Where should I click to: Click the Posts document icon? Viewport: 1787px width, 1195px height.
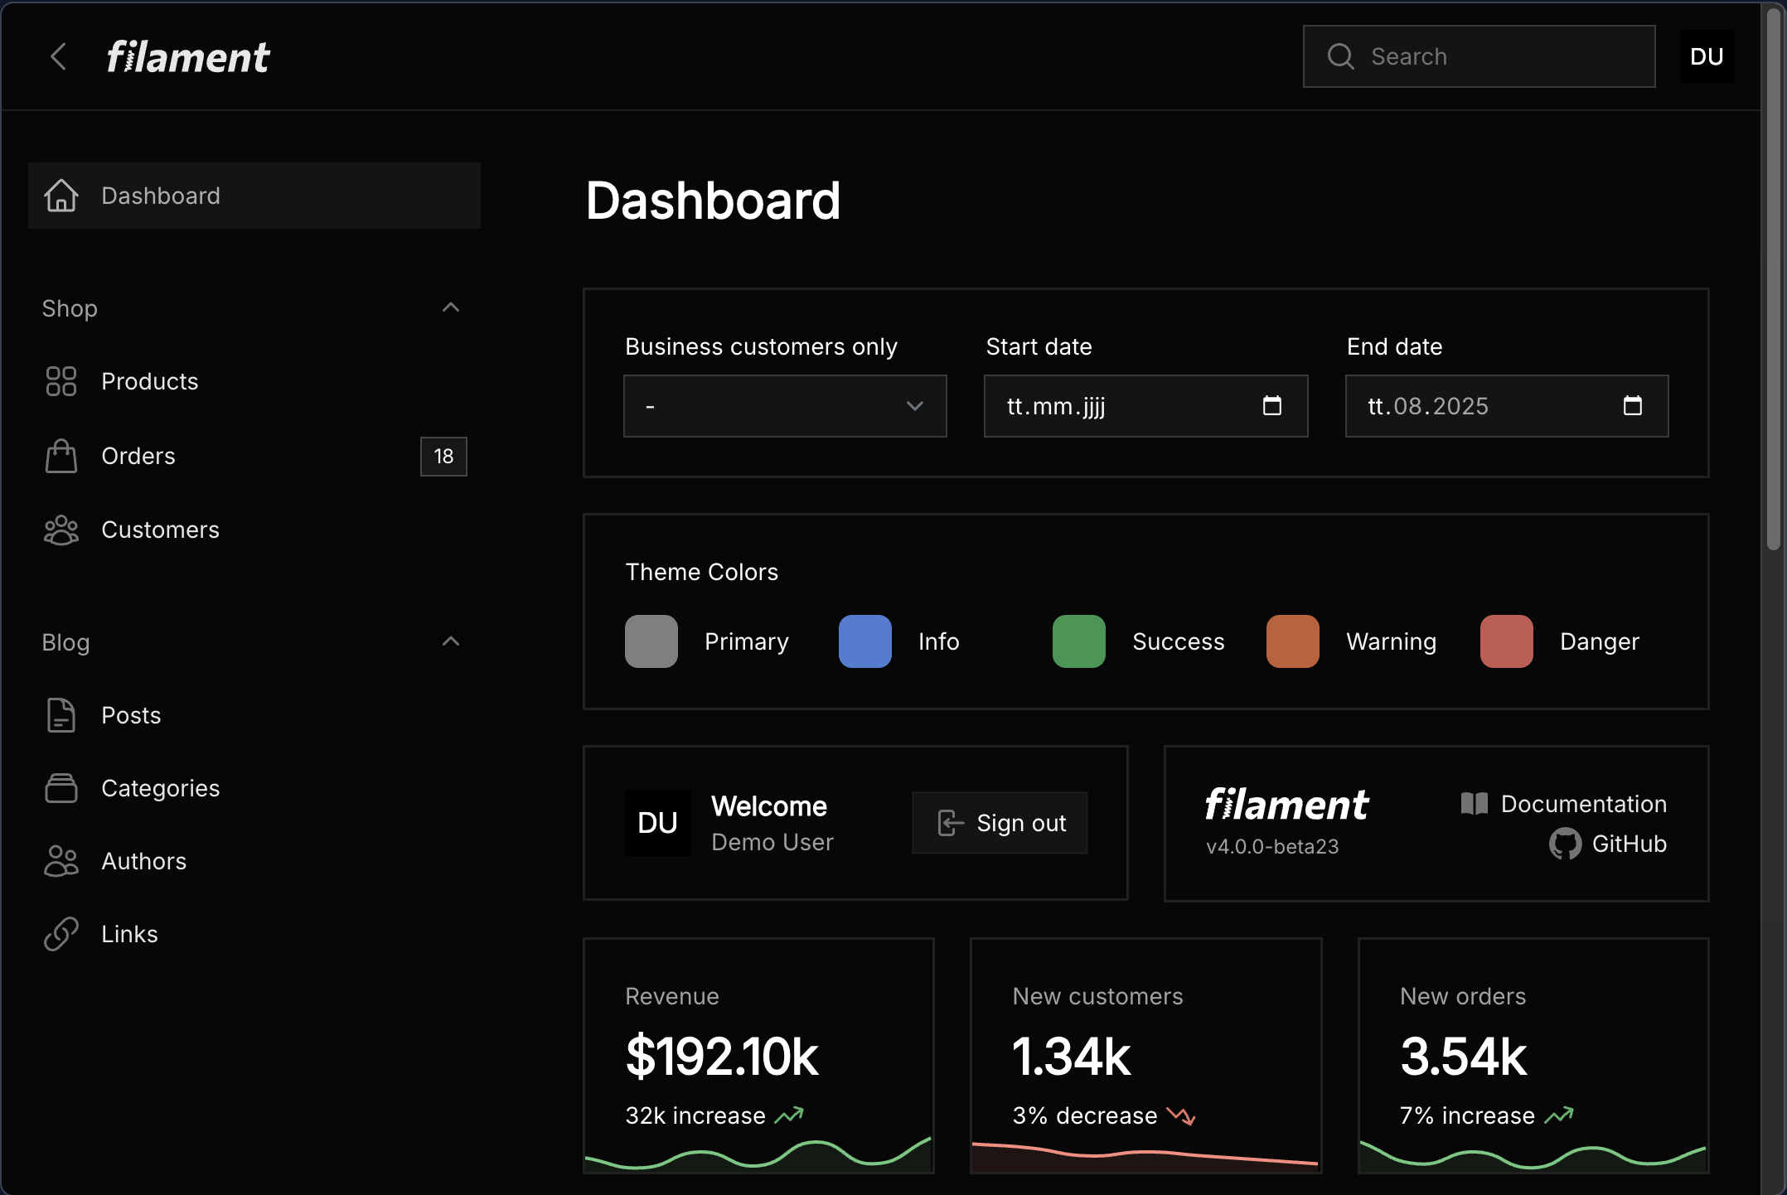click(x=61, y=715)
